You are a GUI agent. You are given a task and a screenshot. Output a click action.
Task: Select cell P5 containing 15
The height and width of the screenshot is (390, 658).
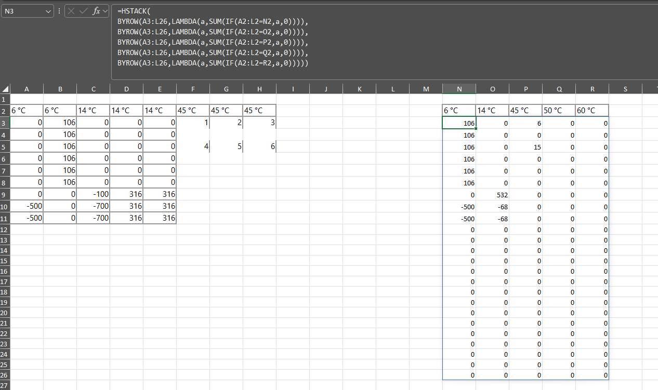click(525, 147)
